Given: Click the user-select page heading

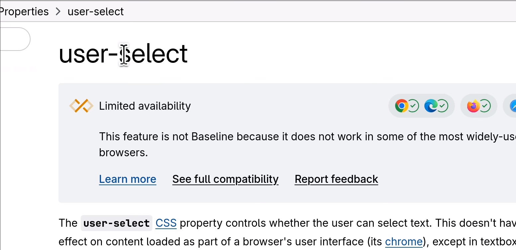Looking at the screenshot, I should pyautogui.click(x=123, y=54).
